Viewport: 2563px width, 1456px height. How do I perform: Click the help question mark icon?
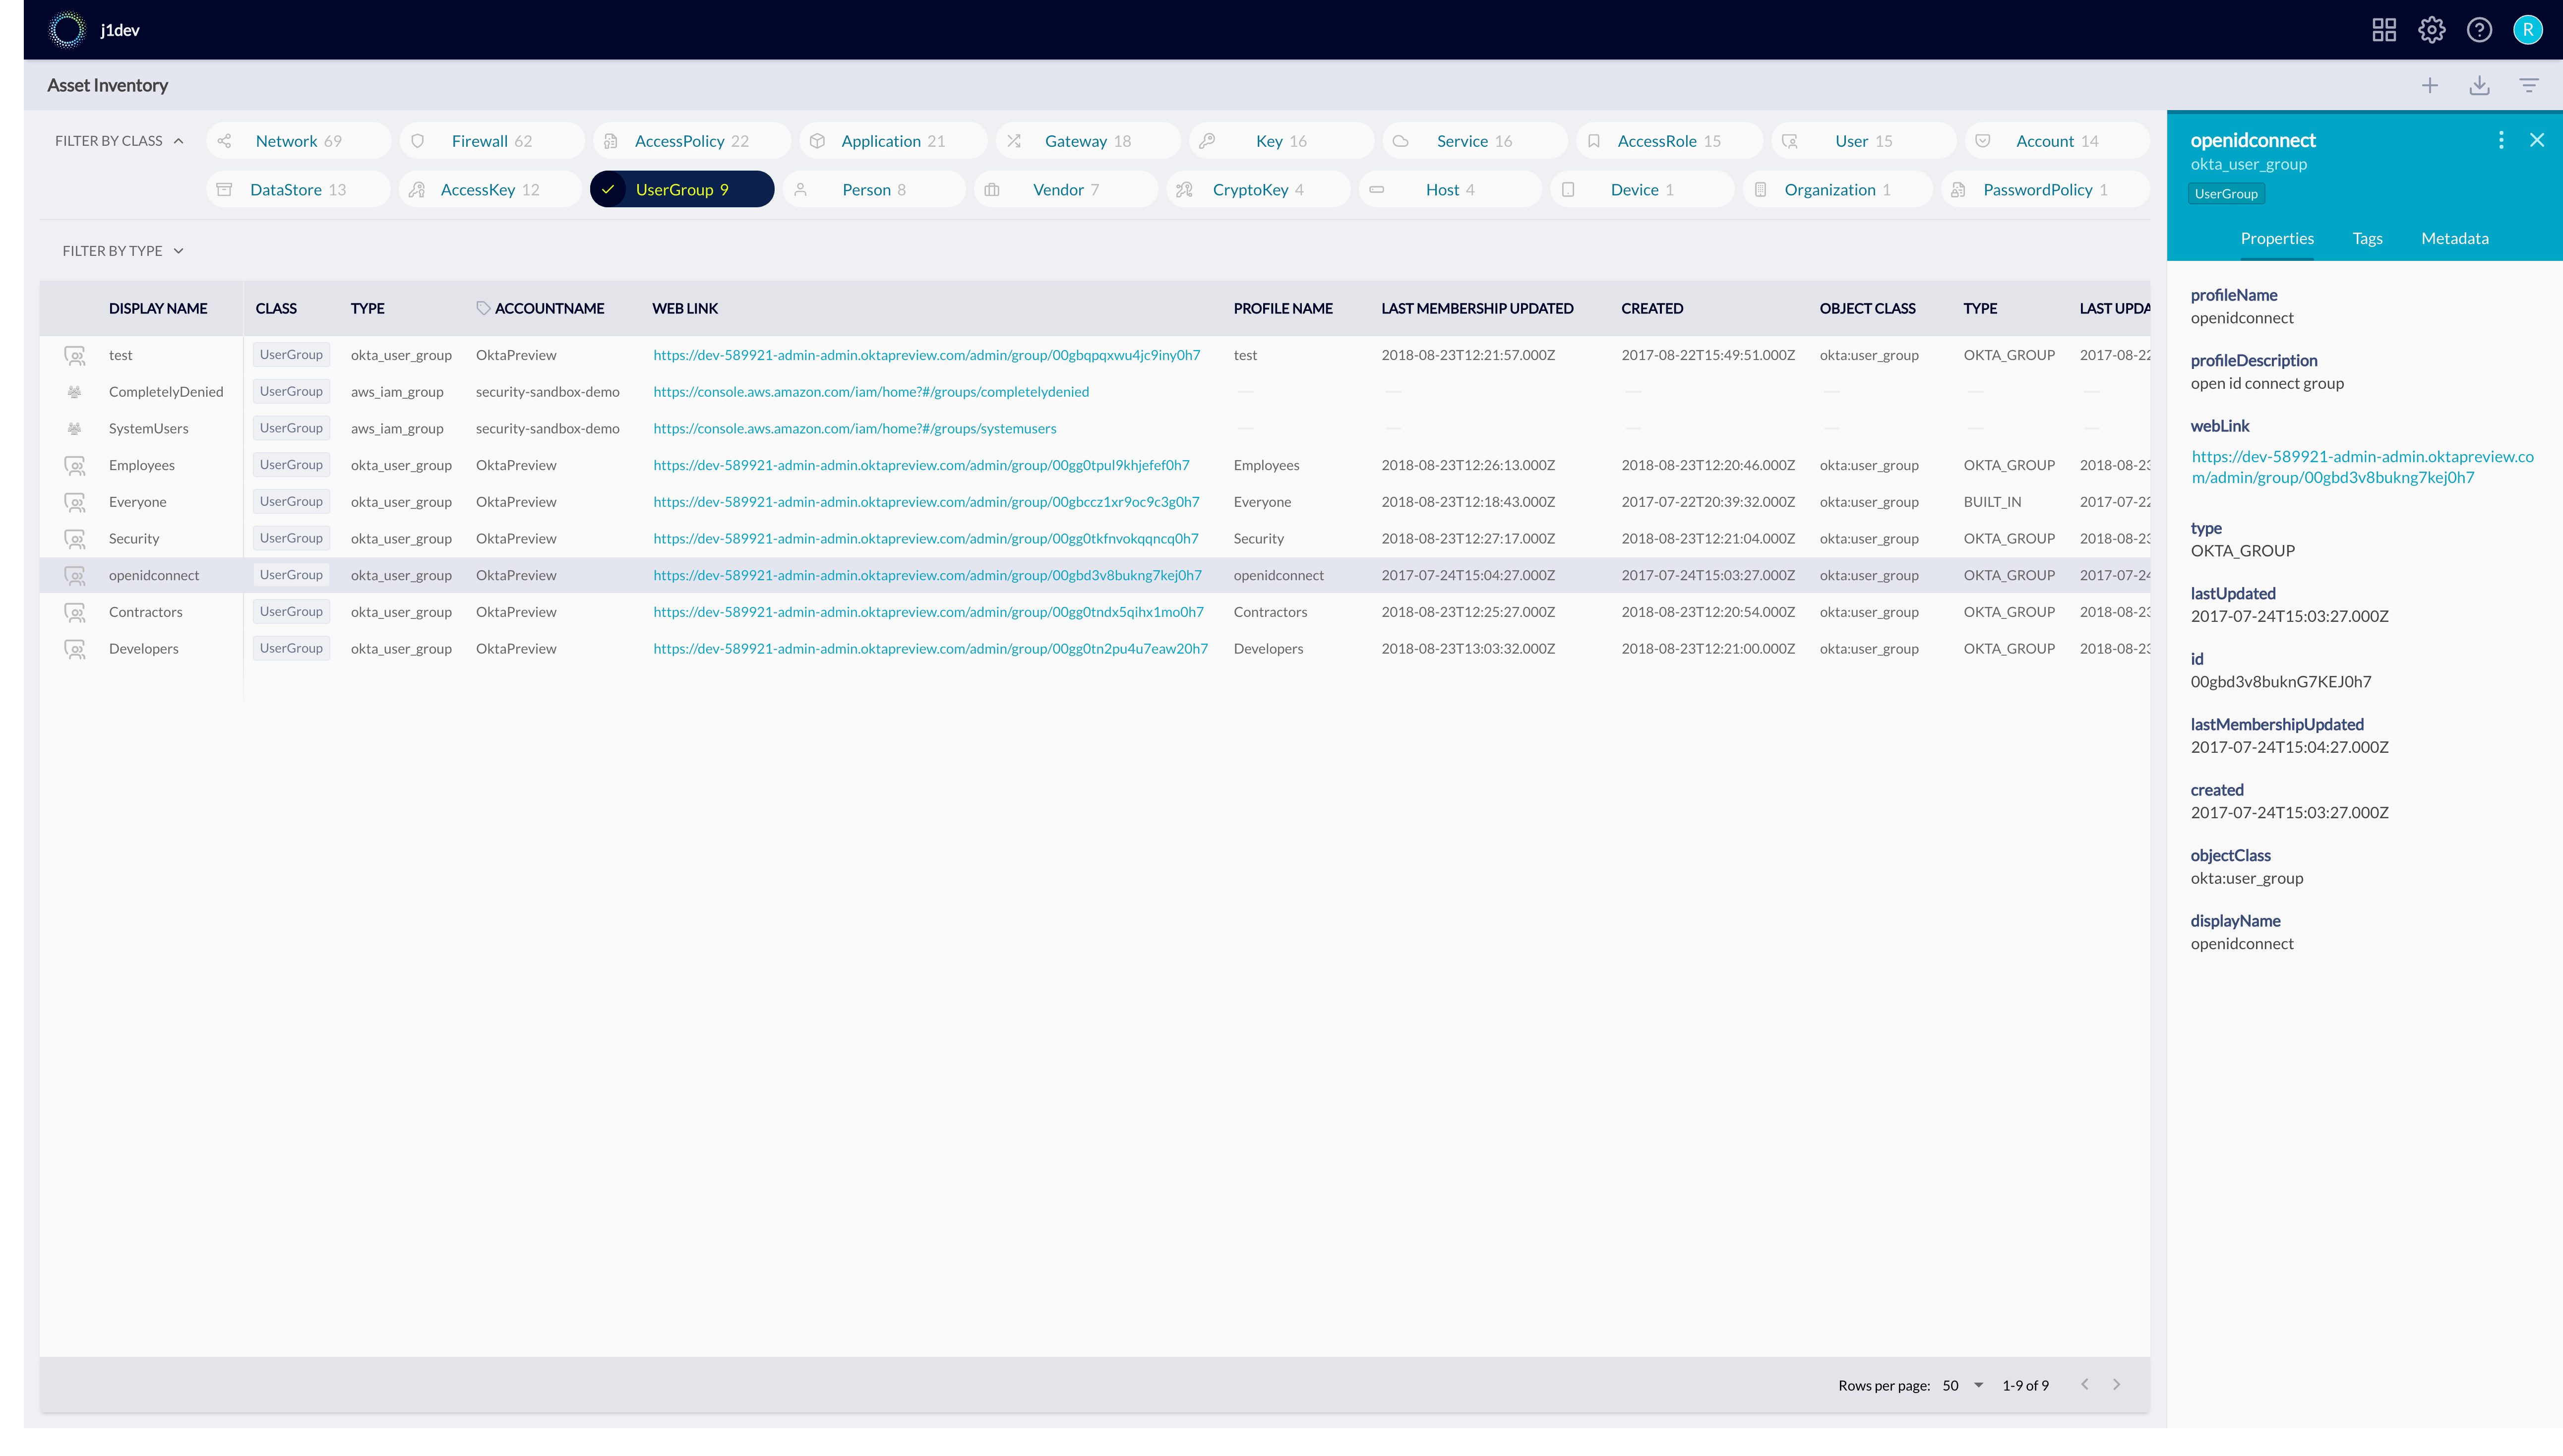(2479, 30)
